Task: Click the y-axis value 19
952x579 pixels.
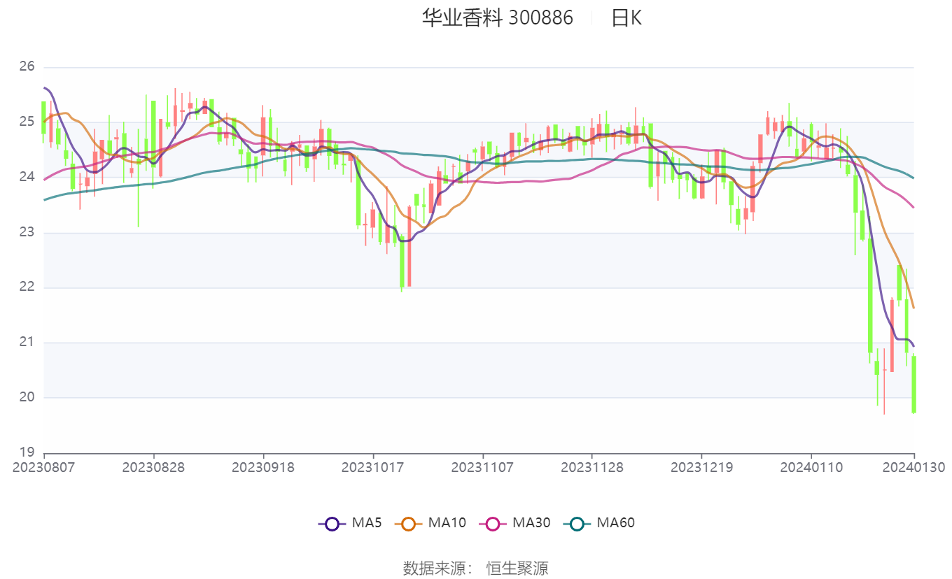Action: coord(27,452)
